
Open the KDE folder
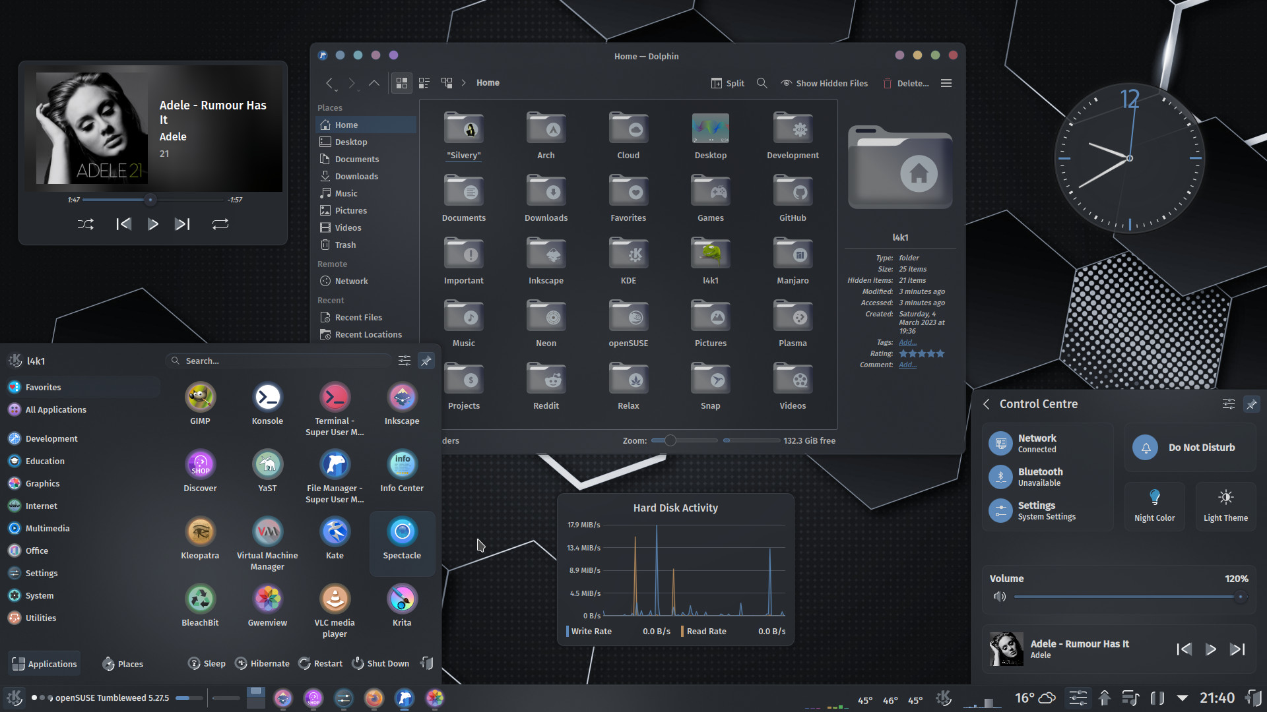[628, 262]
